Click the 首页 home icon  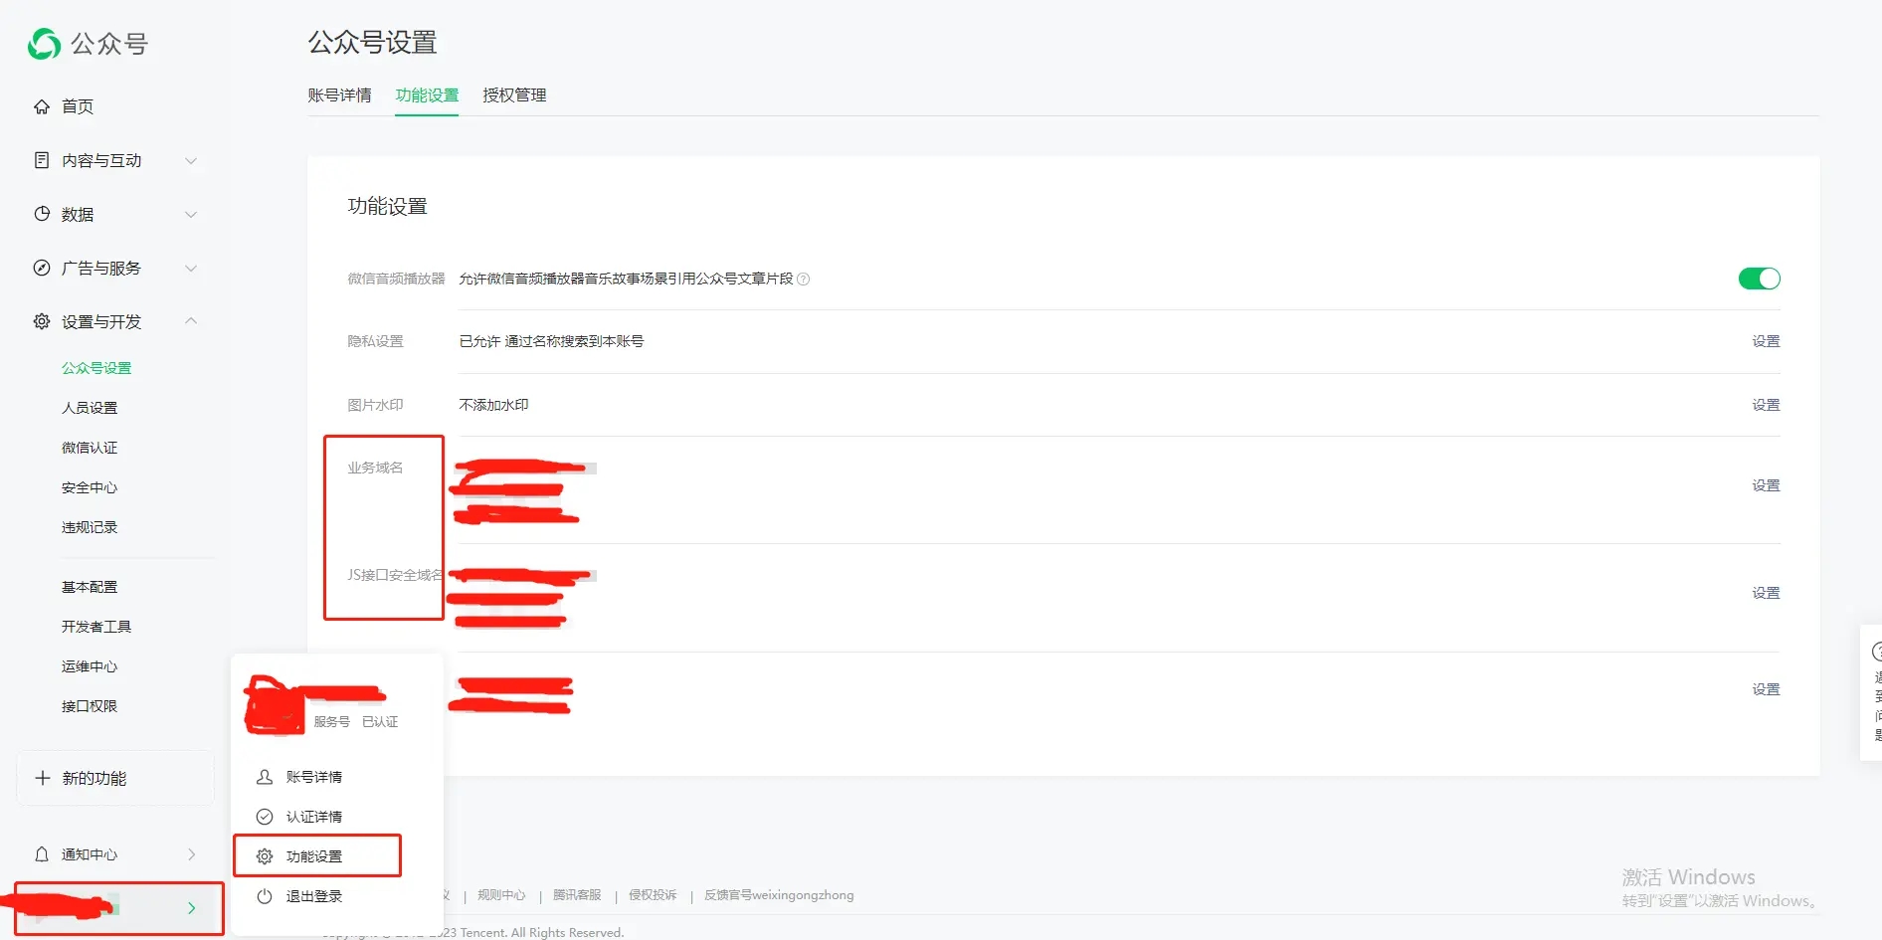[42, 106]
